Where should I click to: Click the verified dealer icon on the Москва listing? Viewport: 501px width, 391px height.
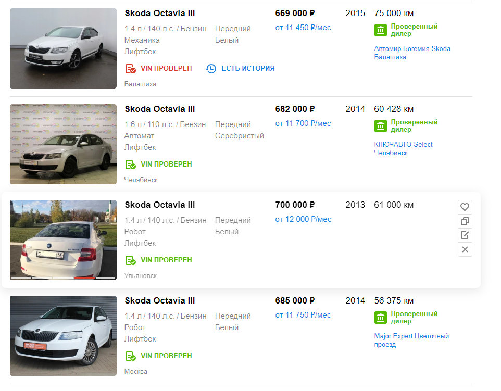point(381,318)
